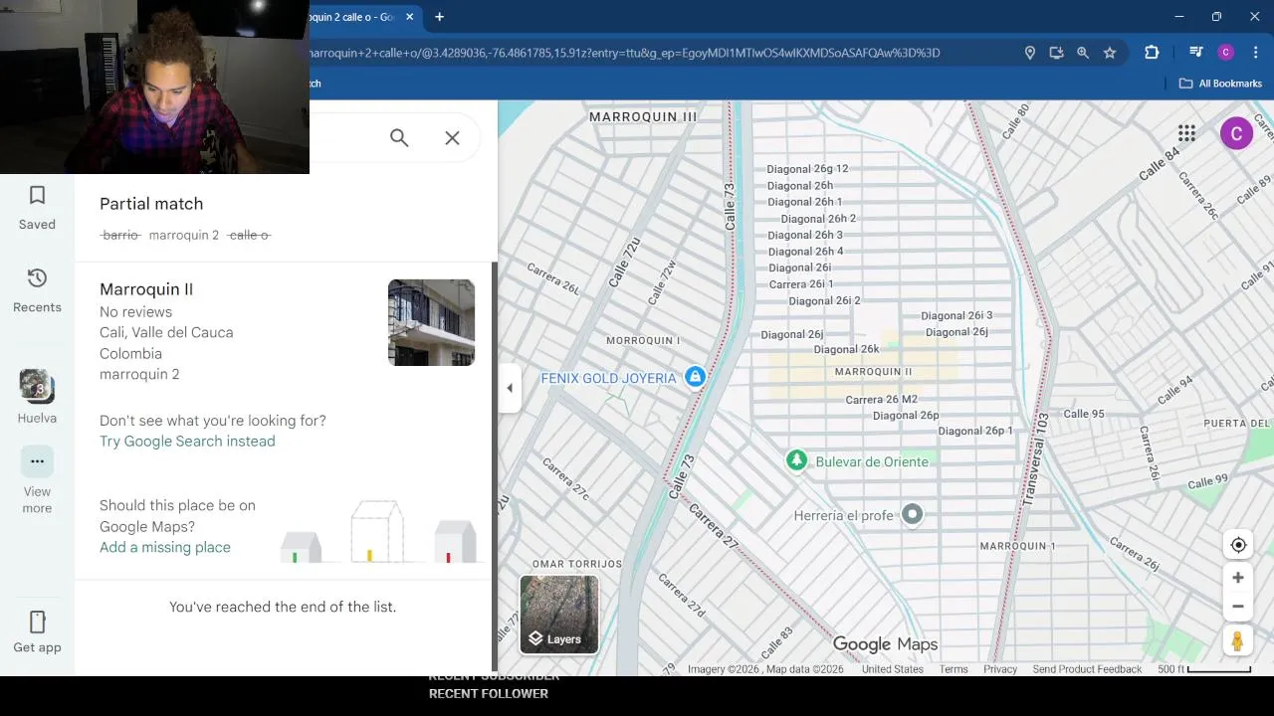Zoom out the map with minus button
Image resolution: width=1274 pixels, height=716 pixels.
1238,607
